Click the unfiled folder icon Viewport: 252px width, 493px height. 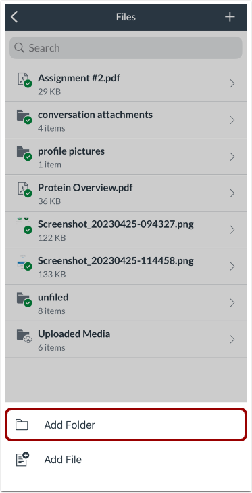pos(24,299)
